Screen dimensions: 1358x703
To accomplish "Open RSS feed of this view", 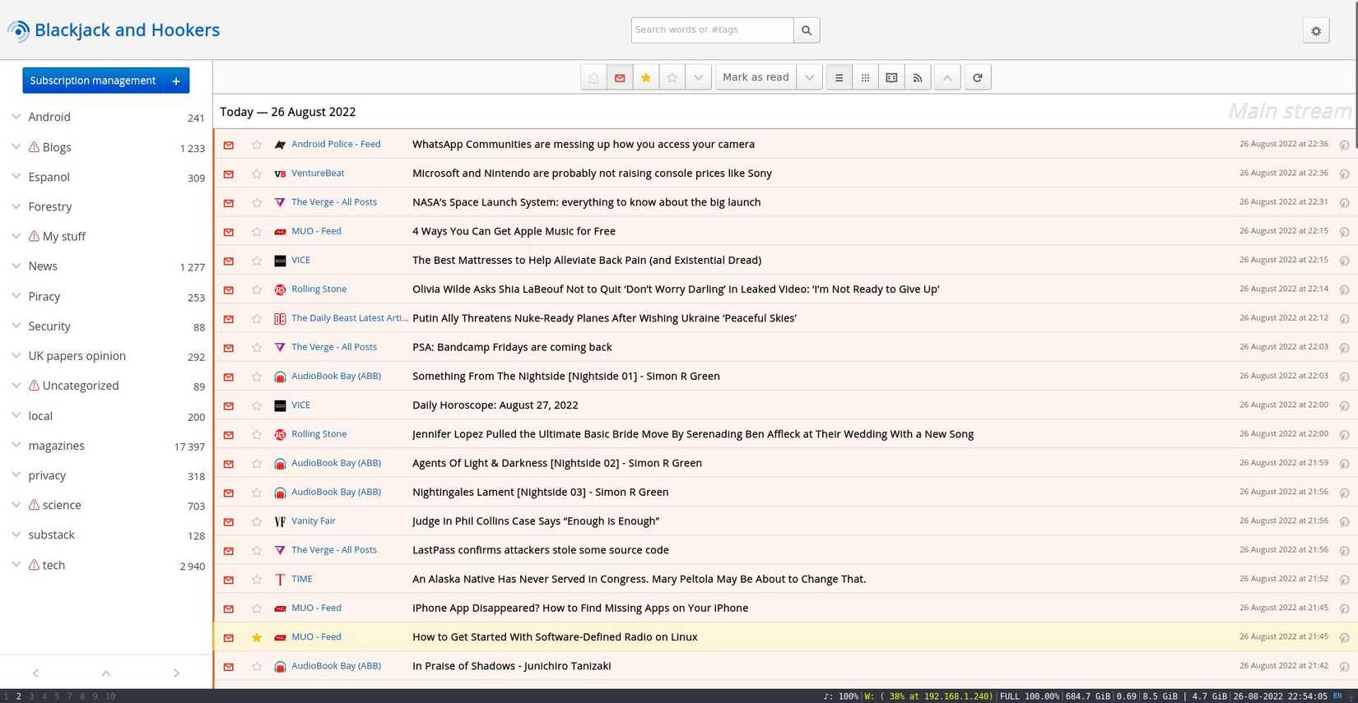I will pyautogui.click(x=918, y=77).
